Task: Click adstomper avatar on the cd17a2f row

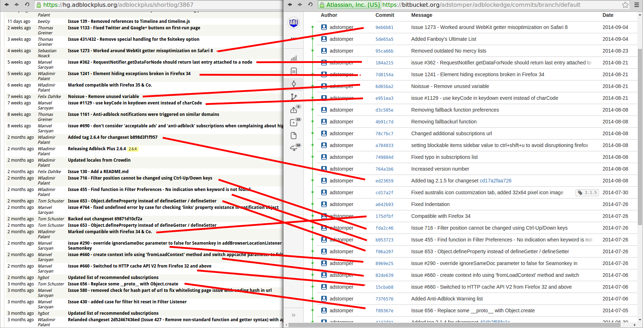Action: tap(324, 192)
